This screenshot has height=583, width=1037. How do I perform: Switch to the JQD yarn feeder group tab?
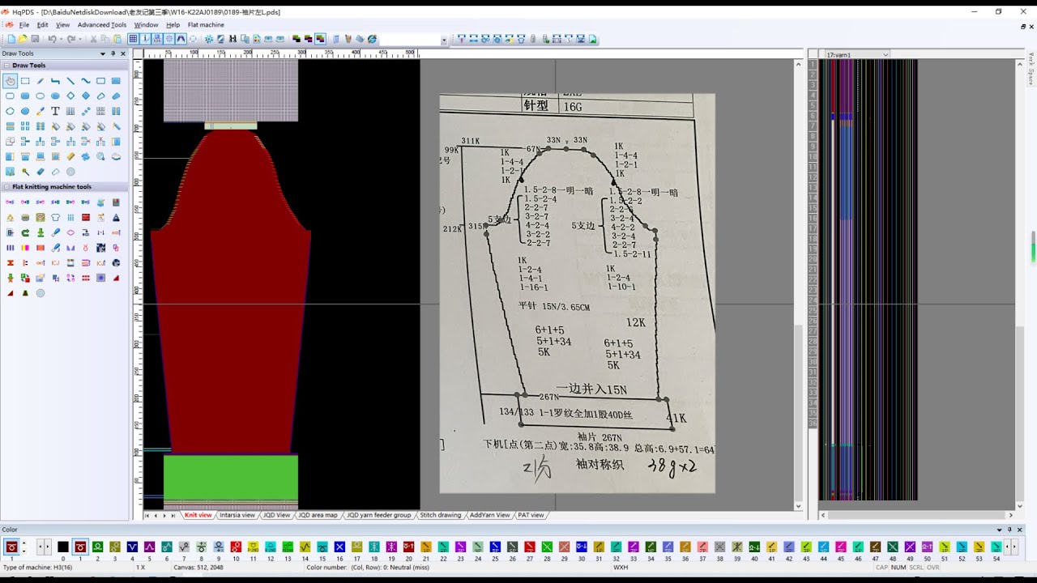click(379, 515)
